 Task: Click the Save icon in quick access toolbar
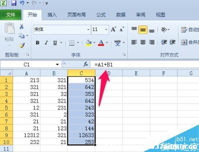tap(14, 3)
